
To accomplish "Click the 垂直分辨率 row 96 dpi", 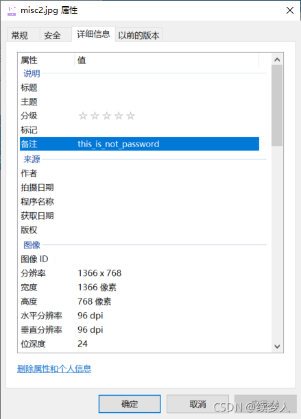I will 139,330.
